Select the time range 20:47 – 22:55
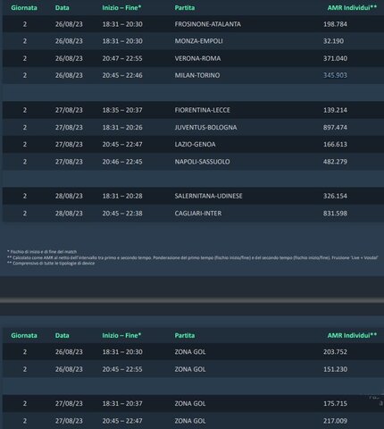The image size is (384, 429). (122, 58)
